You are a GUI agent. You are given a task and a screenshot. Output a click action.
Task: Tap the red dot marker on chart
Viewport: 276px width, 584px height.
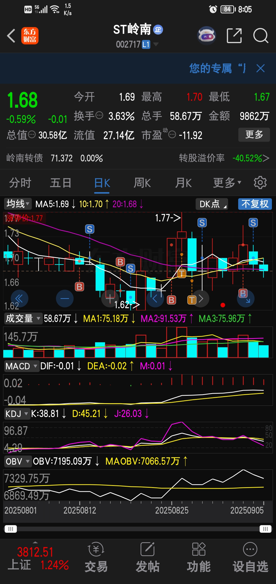click(x=223, y=305)
